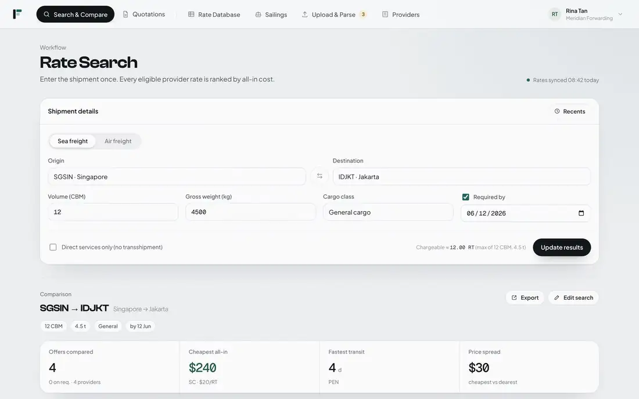
Task: Click the Volume (CBM) input field
Action: (113, 212)
